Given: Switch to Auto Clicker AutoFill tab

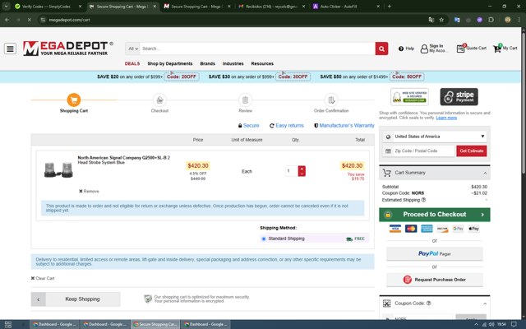Looking at the screenshot, I should click(345, 6).
